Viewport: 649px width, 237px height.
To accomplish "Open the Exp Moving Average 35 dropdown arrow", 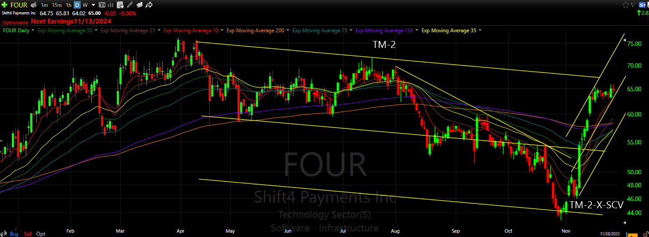I will tap(480, 30).
